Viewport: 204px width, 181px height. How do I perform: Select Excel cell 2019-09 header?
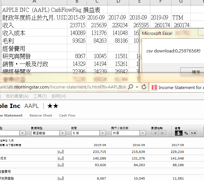click(161, 17)
